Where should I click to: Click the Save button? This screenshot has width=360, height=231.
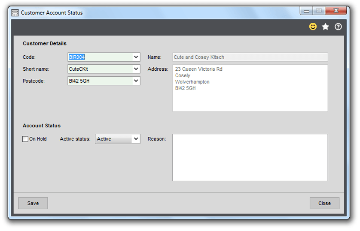(x=33, y=203)
